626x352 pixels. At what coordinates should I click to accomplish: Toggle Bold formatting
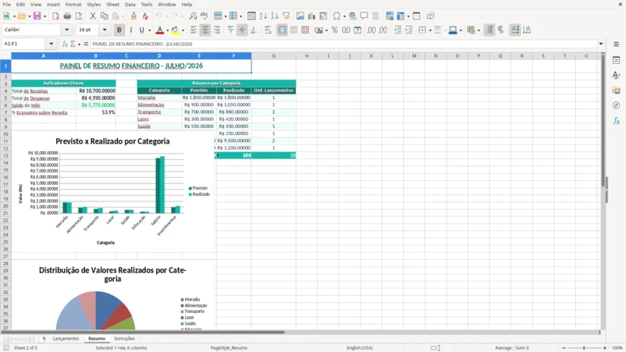(x=119, y=30)
